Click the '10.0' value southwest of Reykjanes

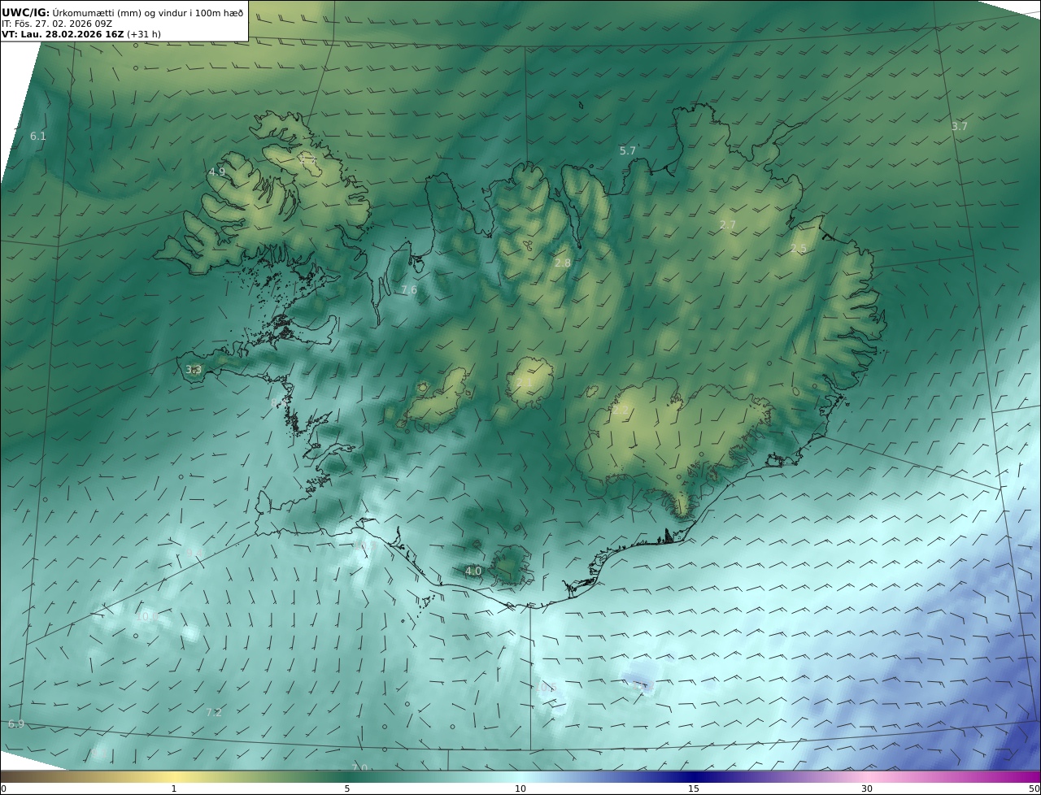147,617
